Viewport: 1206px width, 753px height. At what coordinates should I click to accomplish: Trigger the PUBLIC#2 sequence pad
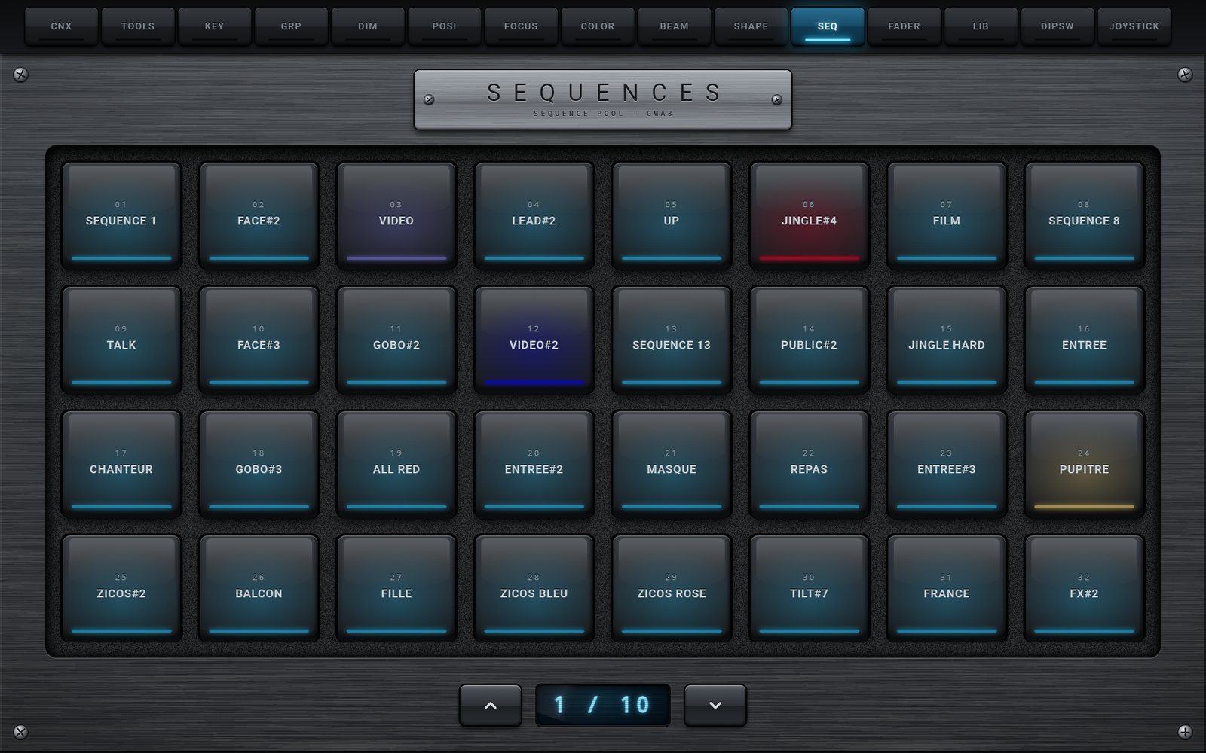809,339
